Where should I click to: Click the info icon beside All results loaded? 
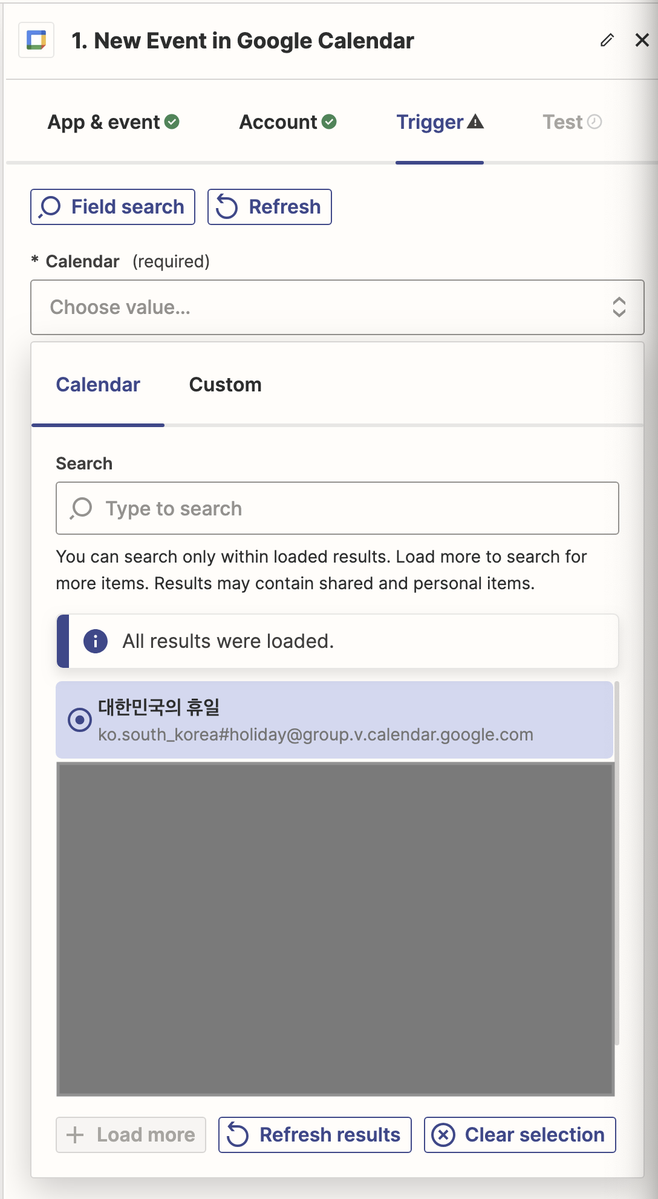pos(96,641)
